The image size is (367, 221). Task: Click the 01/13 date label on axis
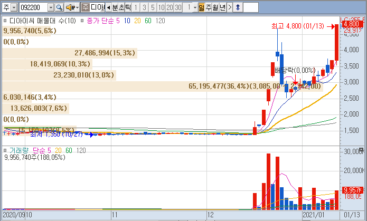point(352,215)
